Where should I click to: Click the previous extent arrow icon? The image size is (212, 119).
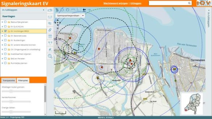point(84,10)
